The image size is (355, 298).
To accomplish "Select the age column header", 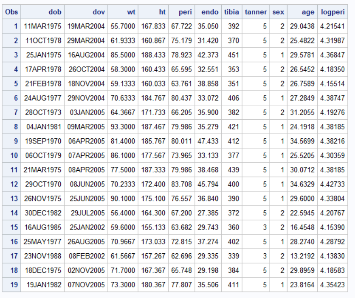I will [308, 12].
